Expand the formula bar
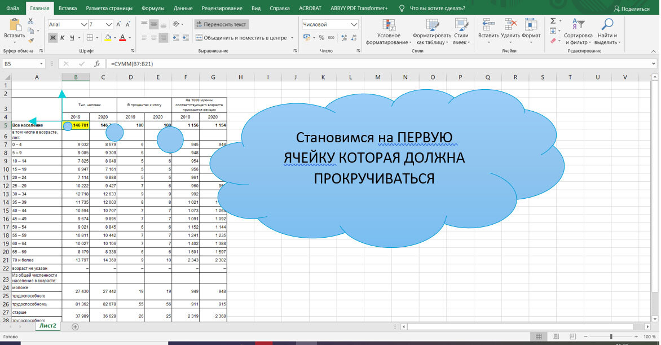Image resolution: width=661 pixels, height=345 pixels. [654, 64]
